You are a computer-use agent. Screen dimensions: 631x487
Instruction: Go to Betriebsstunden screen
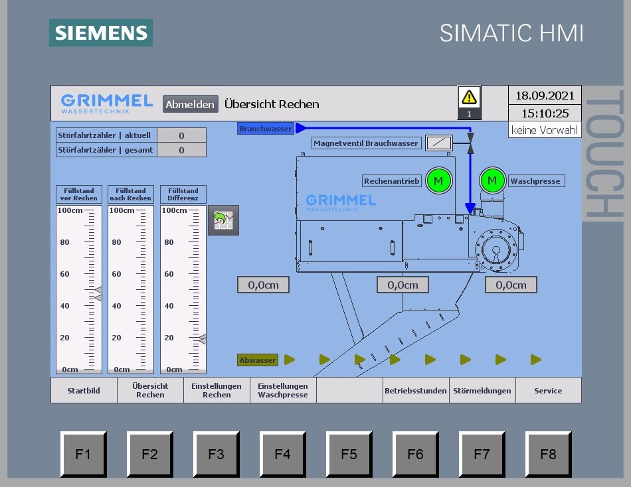pos(416,391)
